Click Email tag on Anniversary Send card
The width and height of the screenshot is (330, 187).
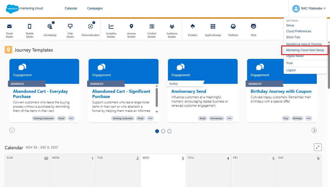coord(203,118)
